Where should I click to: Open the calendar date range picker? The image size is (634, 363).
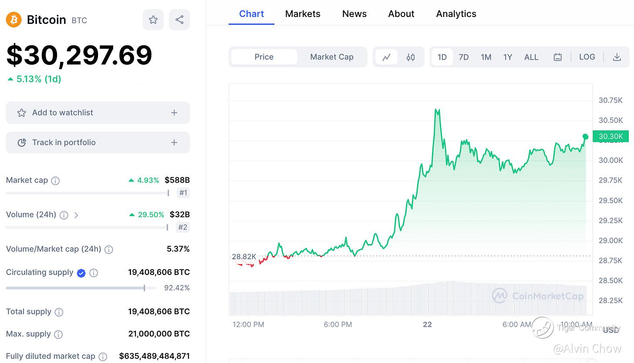(x=557, y=57)
